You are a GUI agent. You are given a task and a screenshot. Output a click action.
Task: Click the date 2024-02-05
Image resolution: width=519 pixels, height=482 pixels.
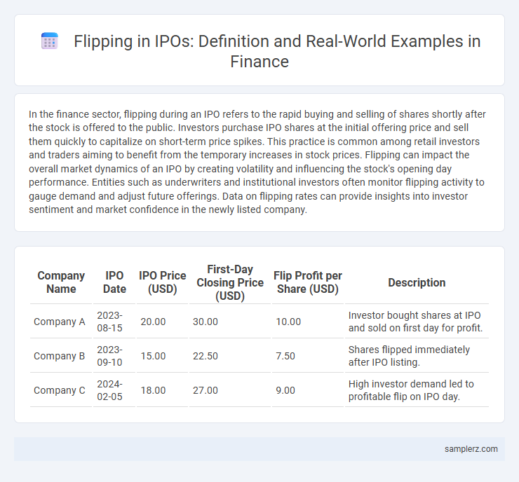(110, 390)
